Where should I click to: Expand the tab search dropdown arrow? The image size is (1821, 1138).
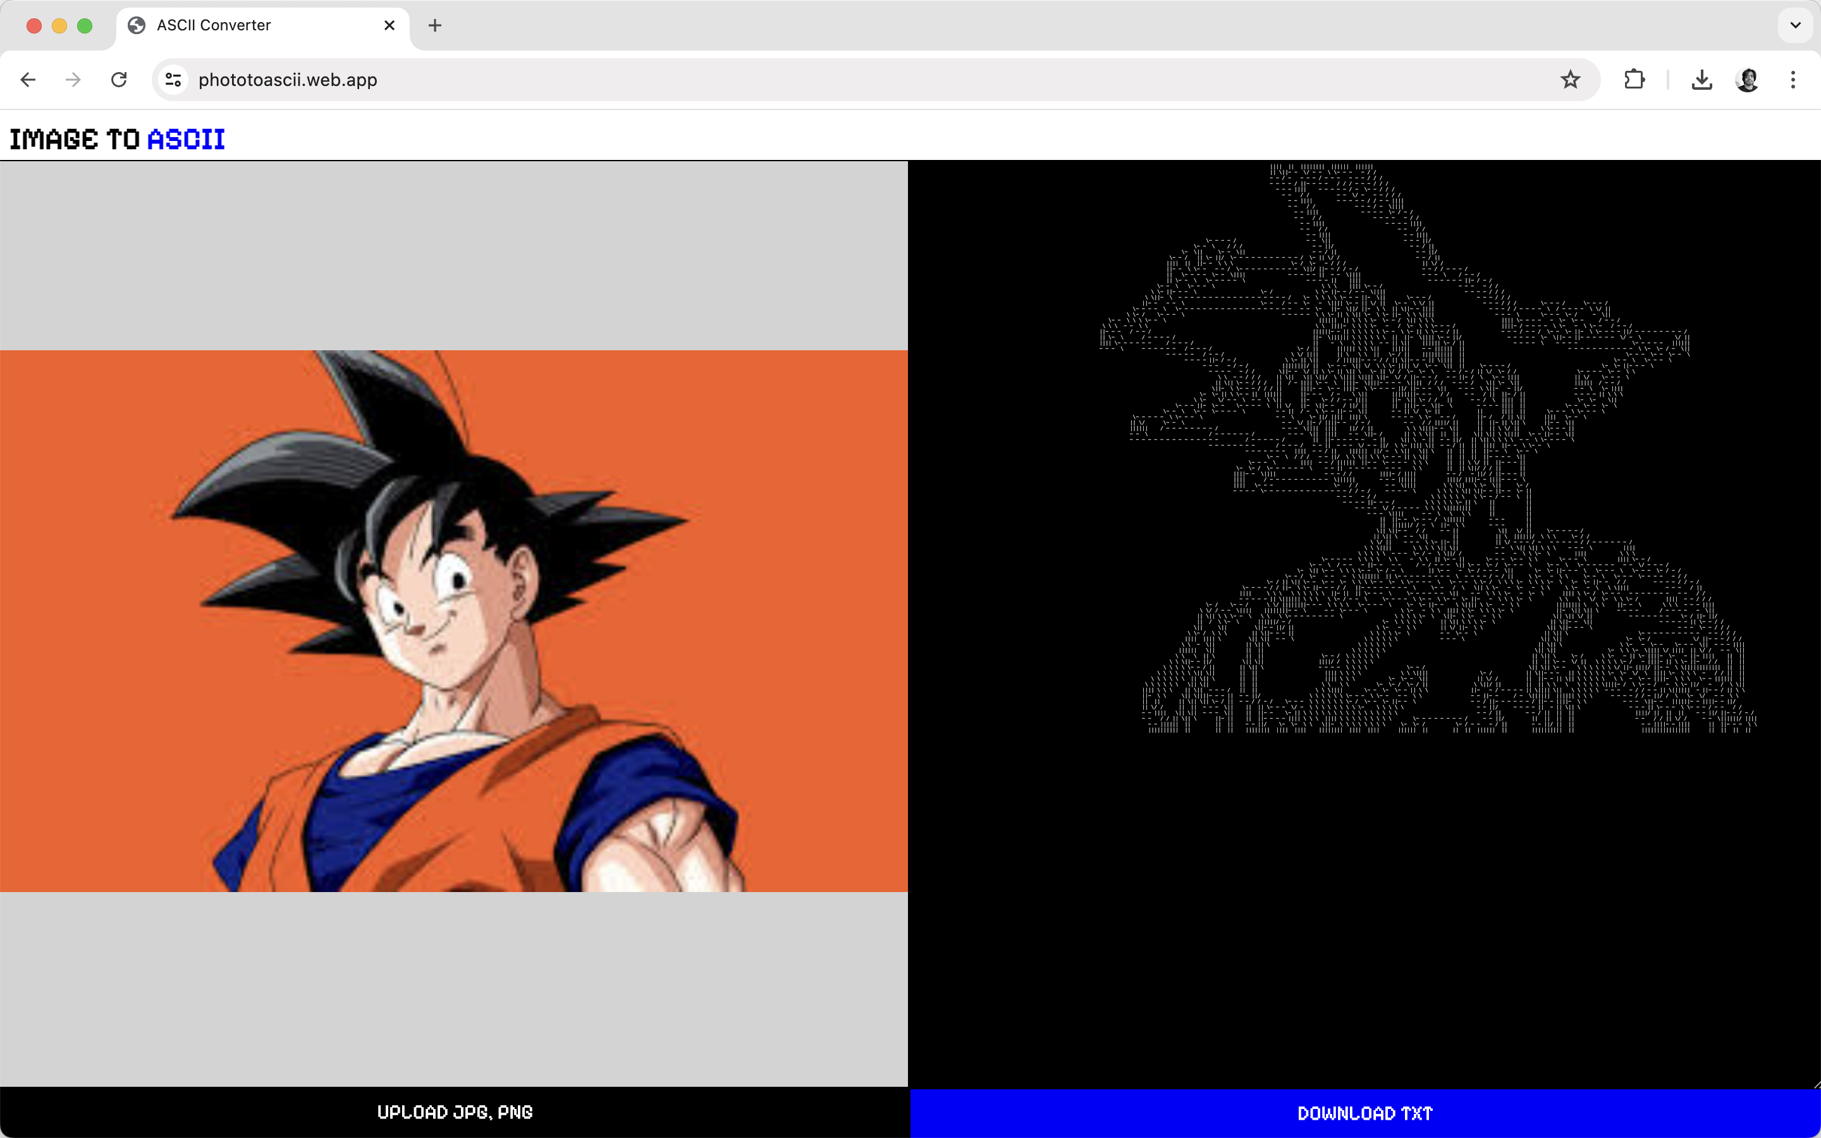click(x=1796, y=25)
